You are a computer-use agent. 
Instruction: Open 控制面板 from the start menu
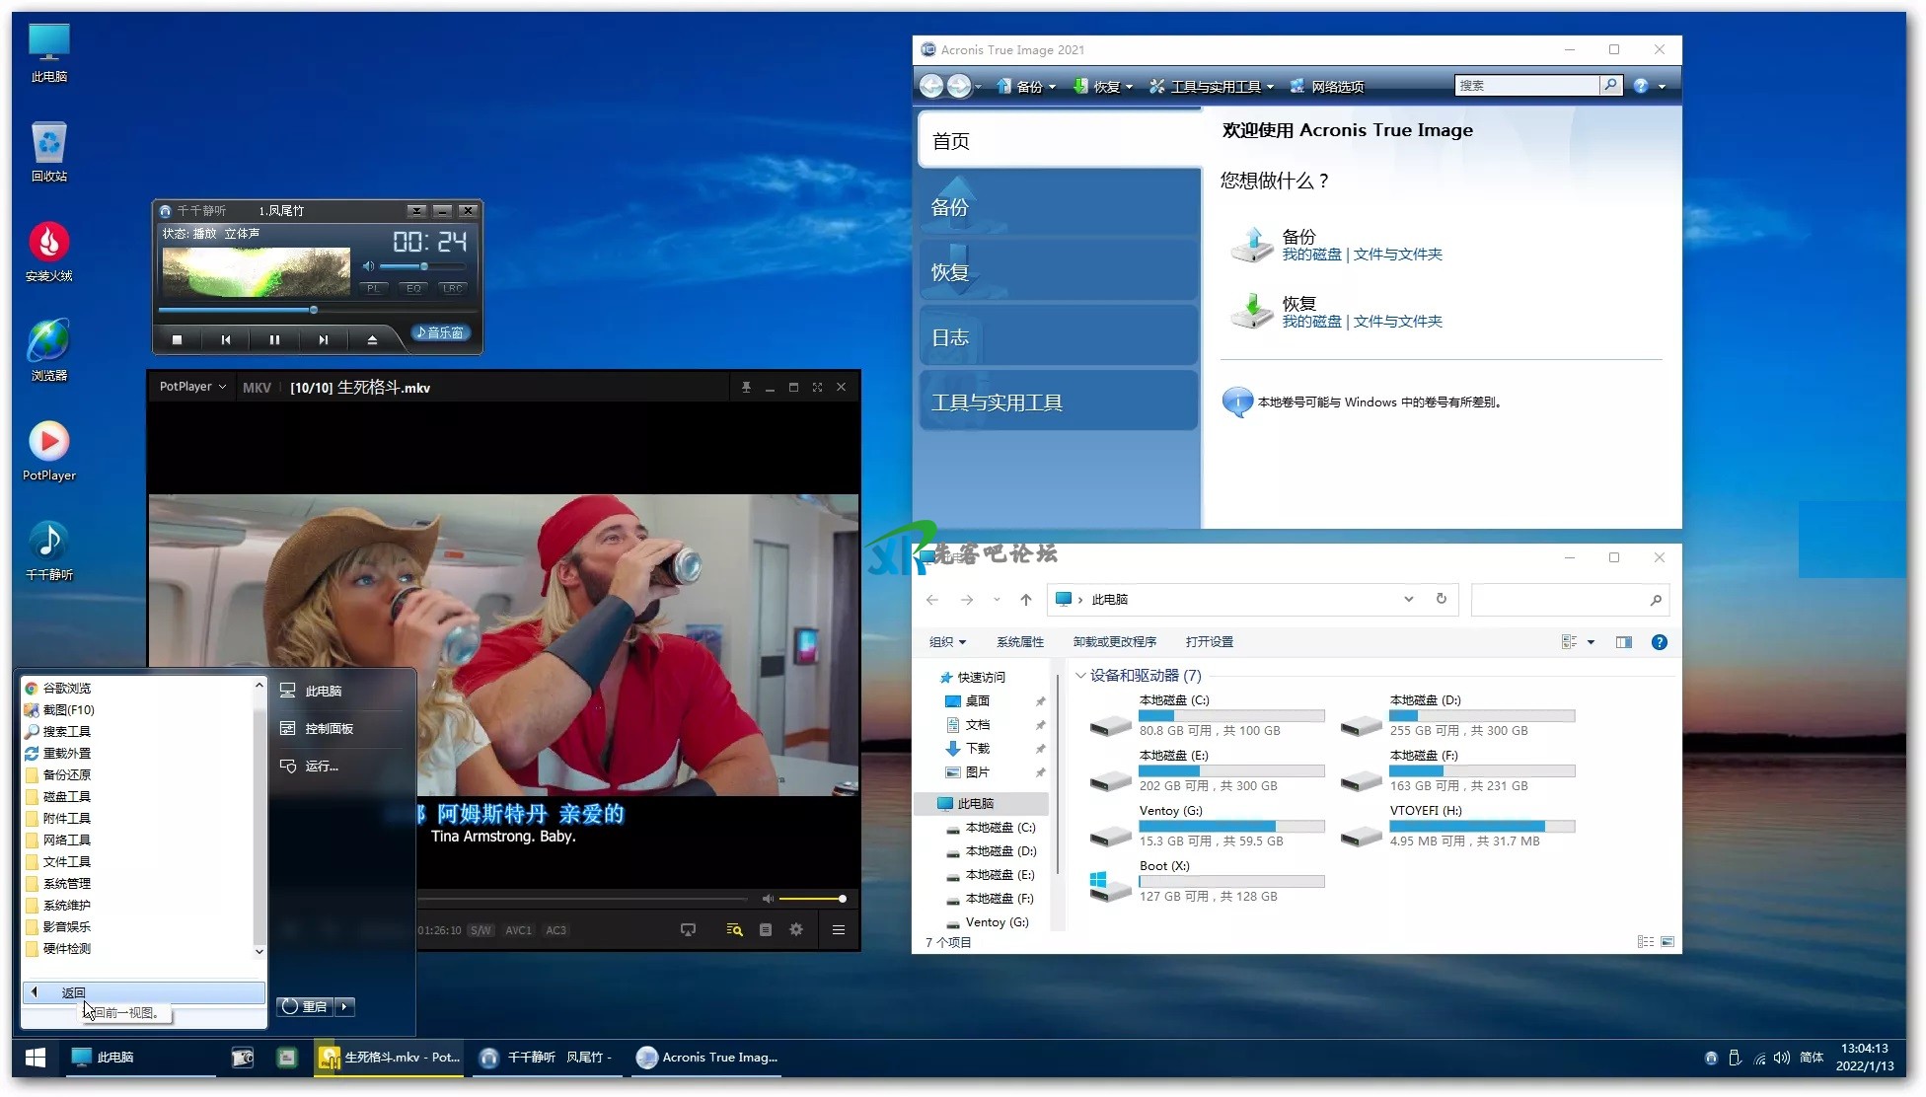coord(329,728)
